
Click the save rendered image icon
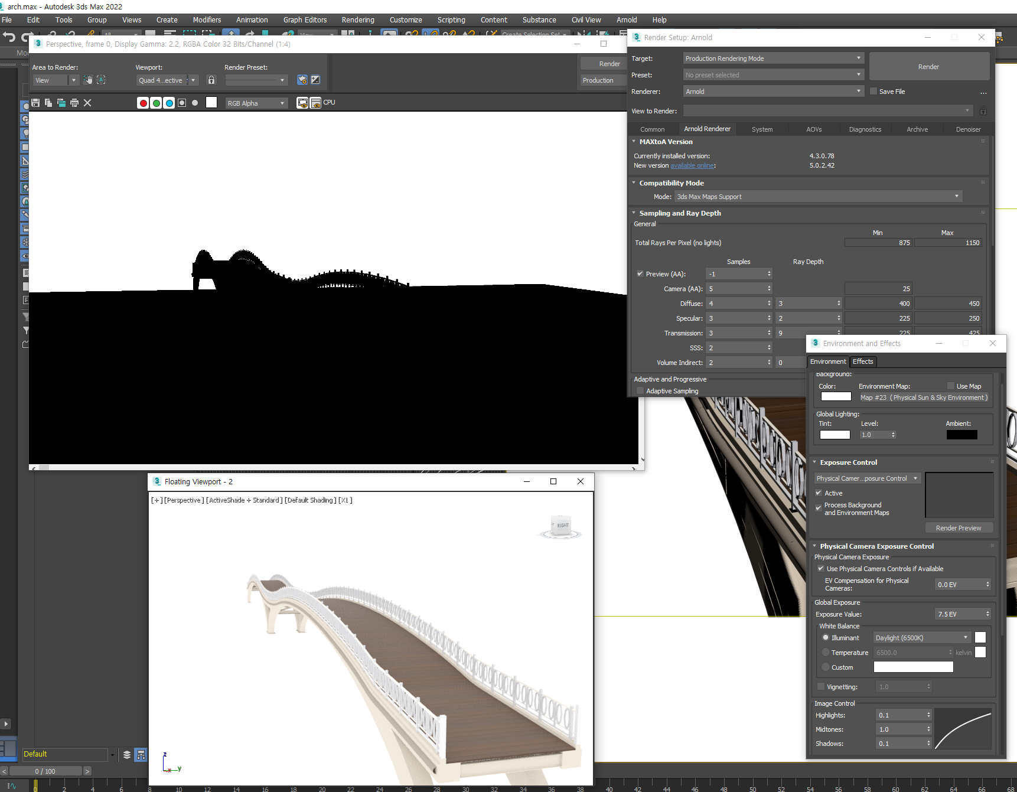pos(35,102)
